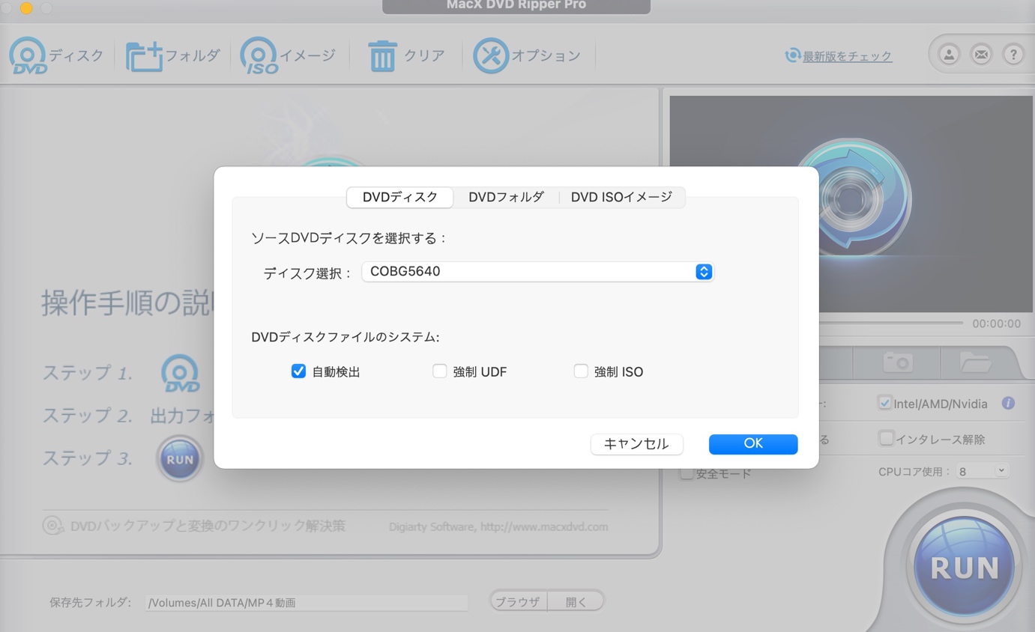
Task: Open the help question mark icon
Action: 1013,55
